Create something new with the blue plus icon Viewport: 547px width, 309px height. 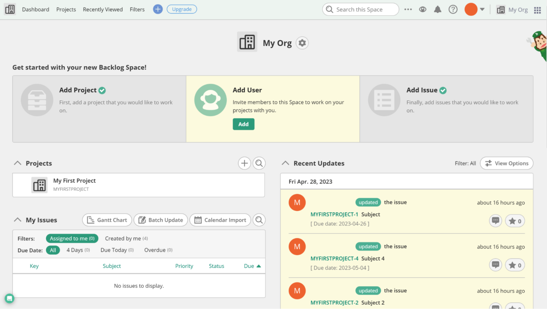158,9
